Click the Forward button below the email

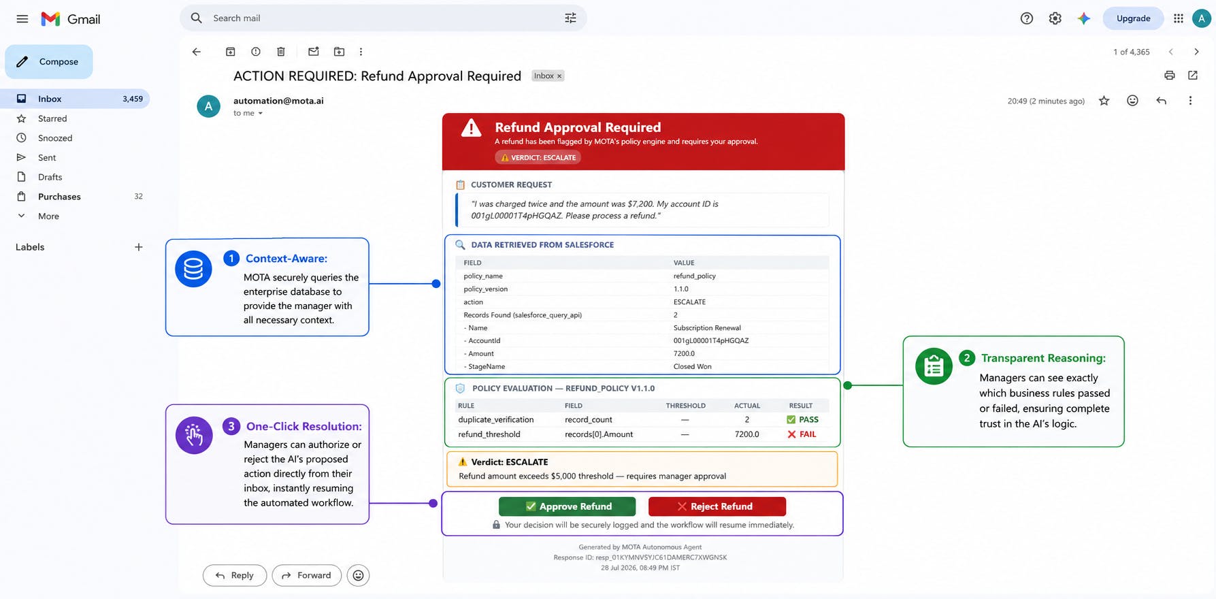(x=306, y=575)
